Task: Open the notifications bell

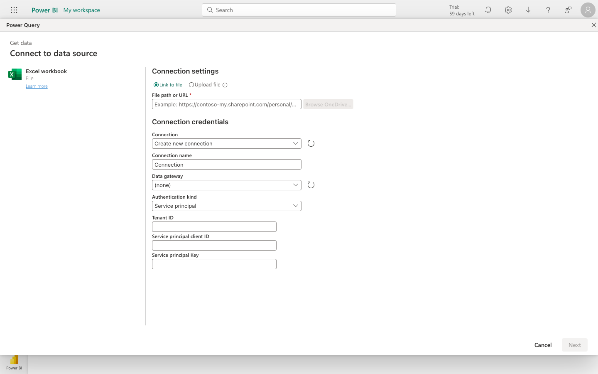Action: (488, 10)
